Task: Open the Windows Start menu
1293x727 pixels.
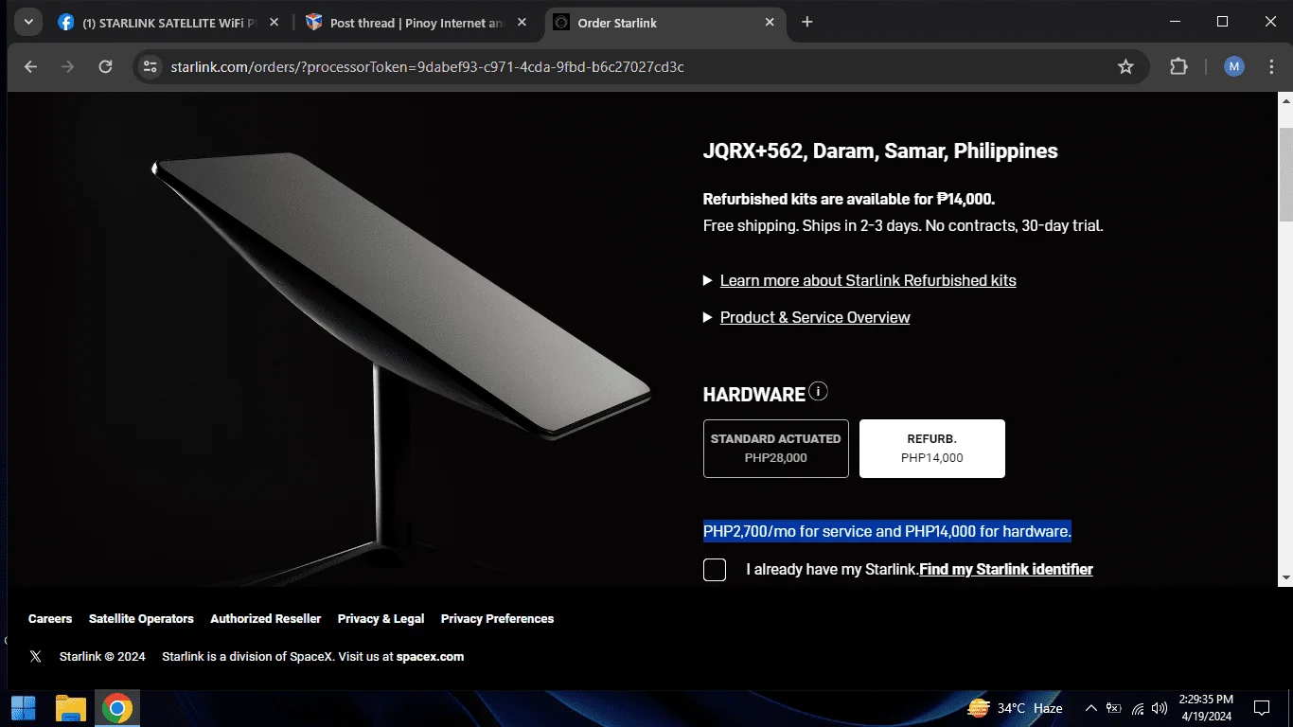Action: point(24,708)
